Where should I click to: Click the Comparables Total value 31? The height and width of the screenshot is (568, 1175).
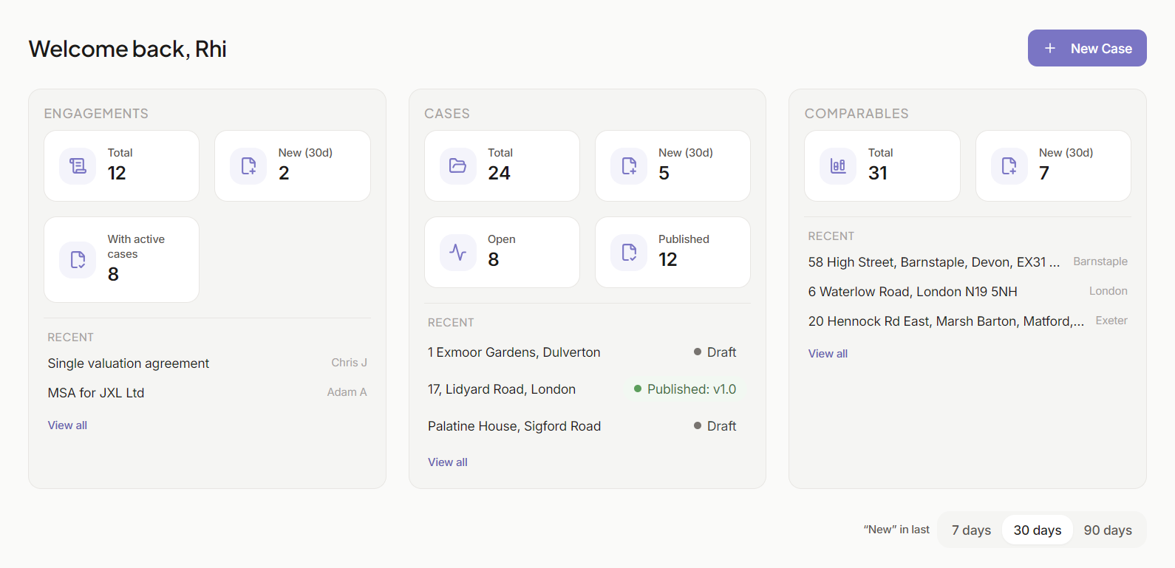click(x=878, y=174)
